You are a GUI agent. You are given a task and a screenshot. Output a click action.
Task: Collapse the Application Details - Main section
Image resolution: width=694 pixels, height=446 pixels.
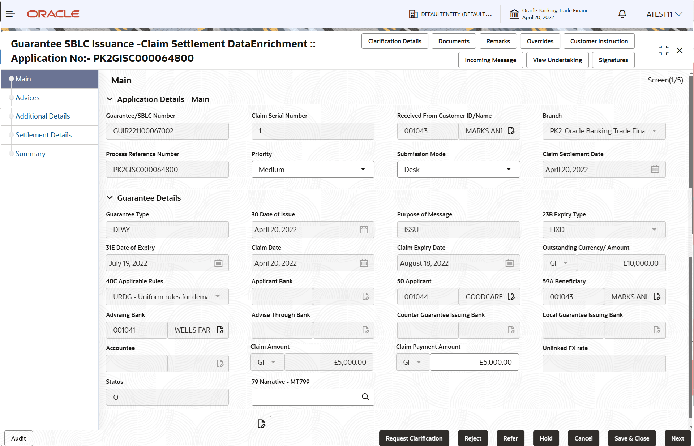coord(110,99)
